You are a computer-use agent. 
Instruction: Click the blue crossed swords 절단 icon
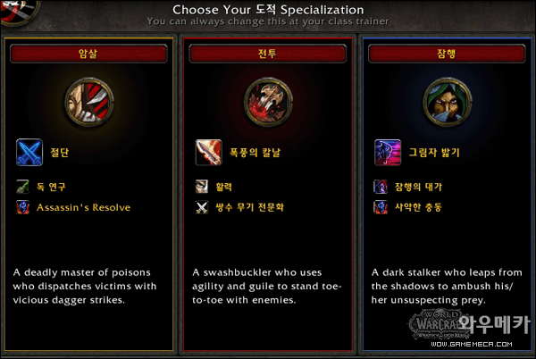[x=29, y=153]
